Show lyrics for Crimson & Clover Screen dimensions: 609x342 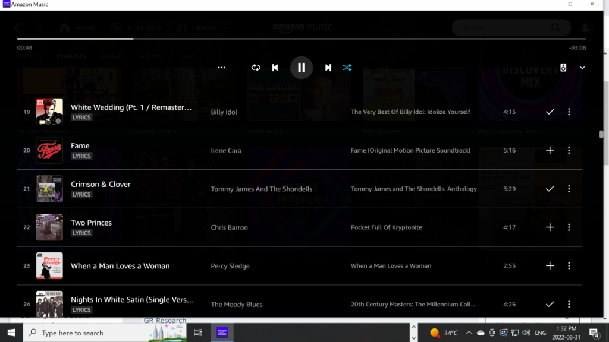tap(81, 194)
